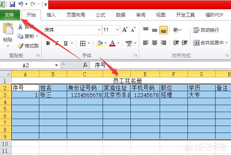Open the 文件 File menu tab

(10, 15)
